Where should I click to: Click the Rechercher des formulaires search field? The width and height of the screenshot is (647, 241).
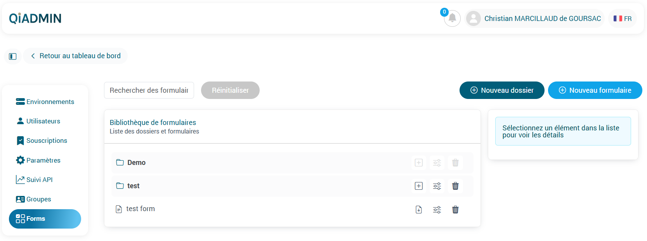point(149,90)
